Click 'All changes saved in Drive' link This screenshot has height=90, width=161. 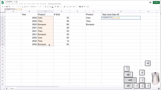pyautogui.click(x=55, y=4)
